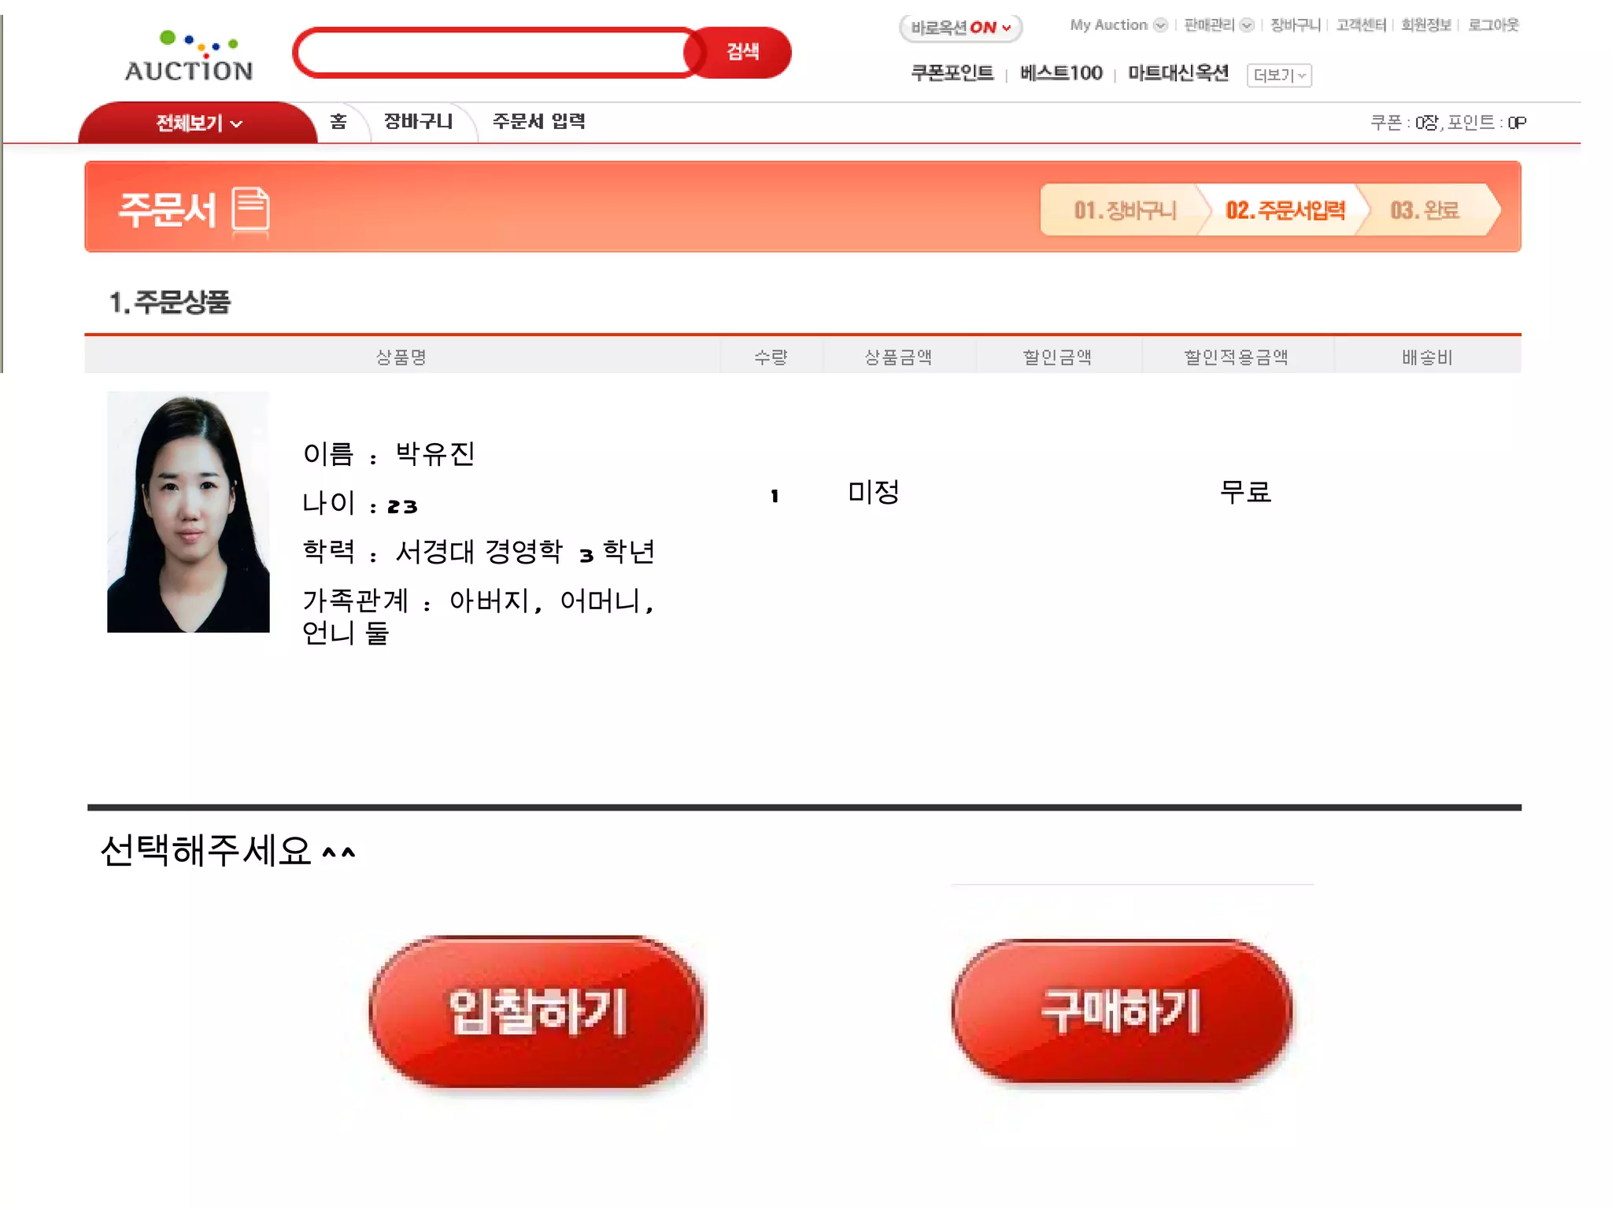The width and height of the screenshot is (1612, 1209).
Task: Expand the 더보기 dropdown
Action: (x=1279, y=76)
